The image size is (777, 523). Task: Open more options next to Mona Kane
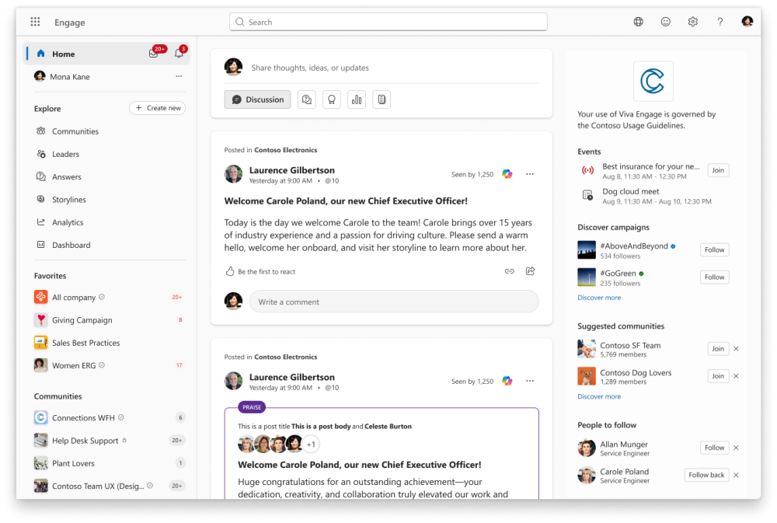(179, 76)
